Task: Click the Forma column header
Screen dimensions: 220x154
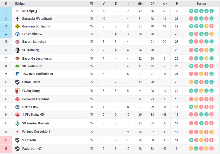Action: coord(201,4)
